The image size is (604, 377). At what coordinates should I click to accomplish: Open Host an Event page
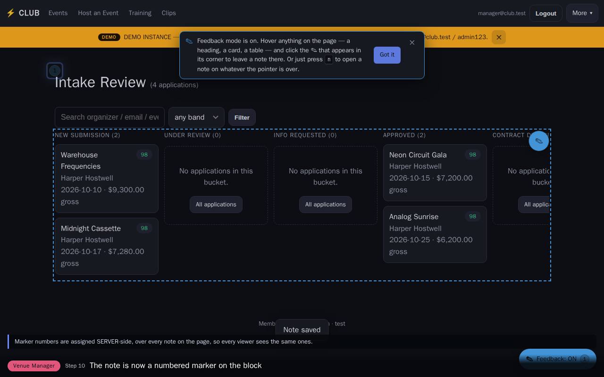coord(98,13)
